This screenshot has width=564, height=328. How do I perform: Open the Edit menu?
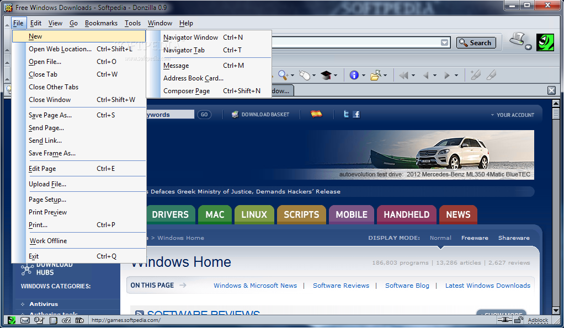pos(36,23)
